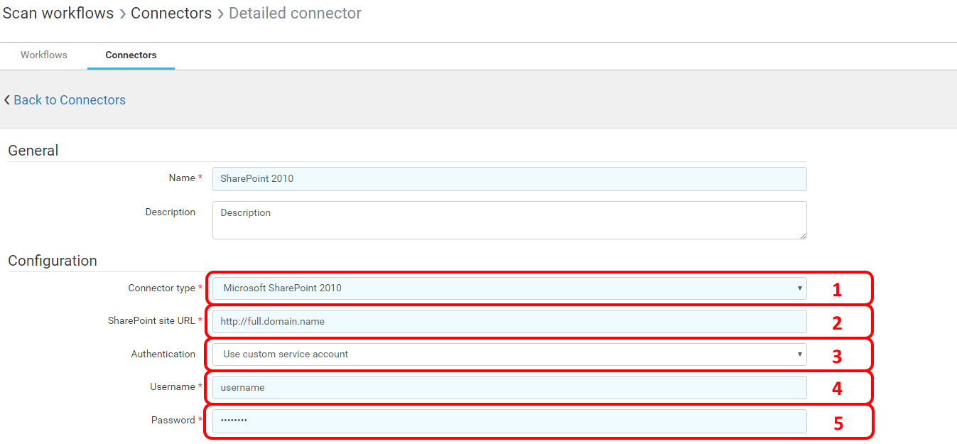
Task: Click the Connector type field label
Action: pyautogui.click(x=161, y=288)
